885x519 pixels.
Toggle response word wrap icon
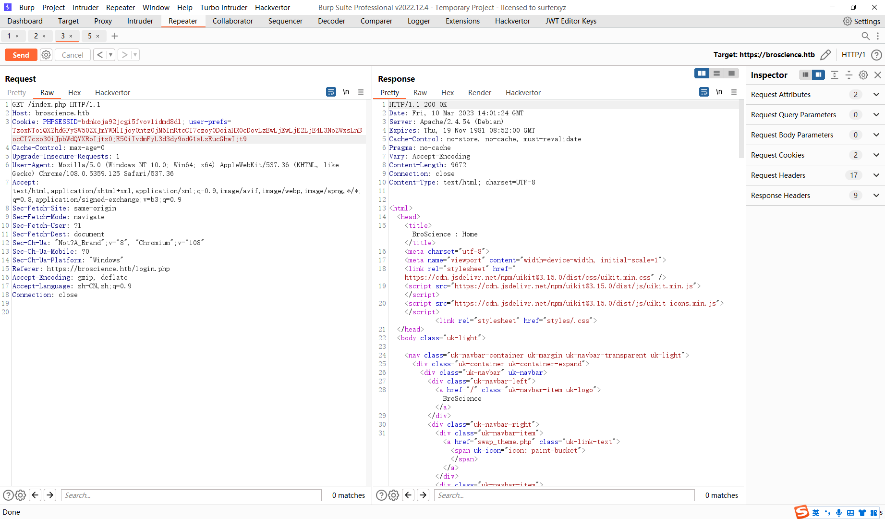point(704,92)
